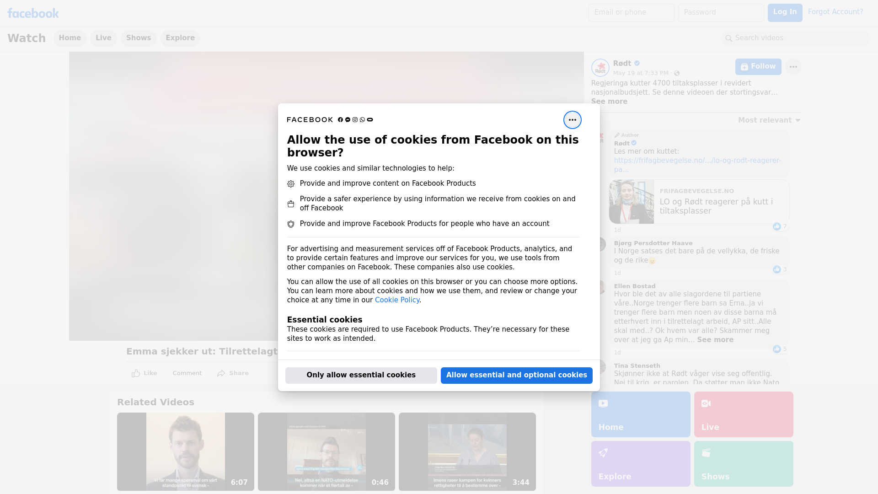Expand Ellen Bostad's comment with See more
Image resolution: width=878 pixels, height=494 pixels.
click(x=715, y=340)
